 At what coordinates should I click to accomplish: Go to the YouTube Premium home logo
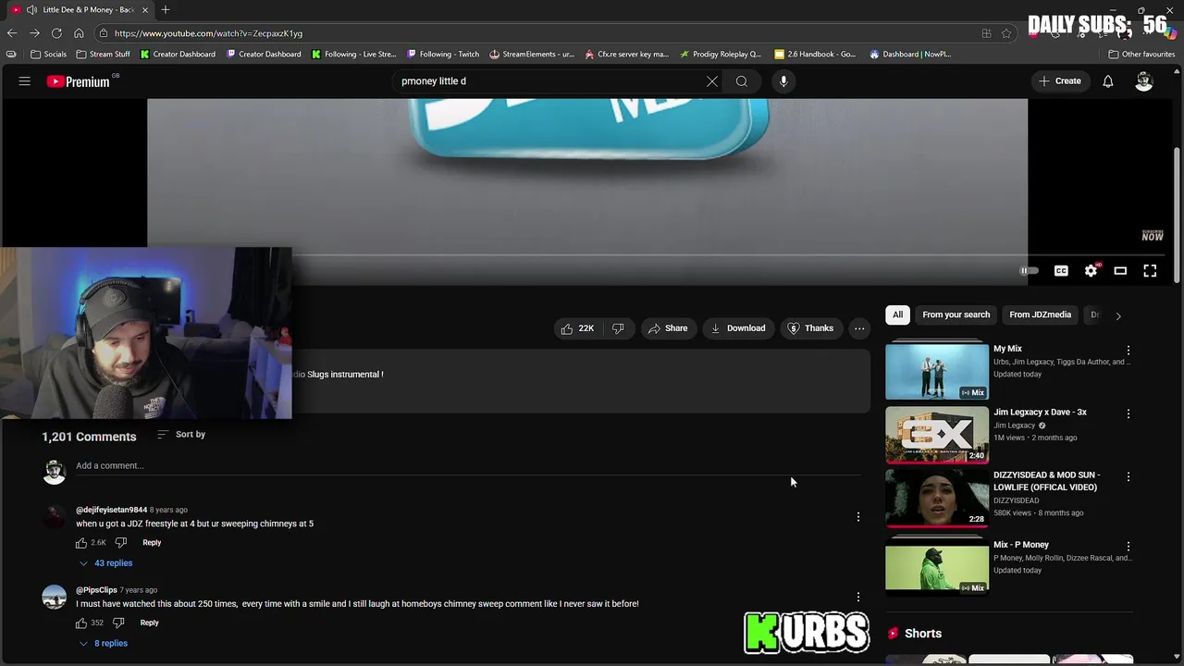(79, 81)
